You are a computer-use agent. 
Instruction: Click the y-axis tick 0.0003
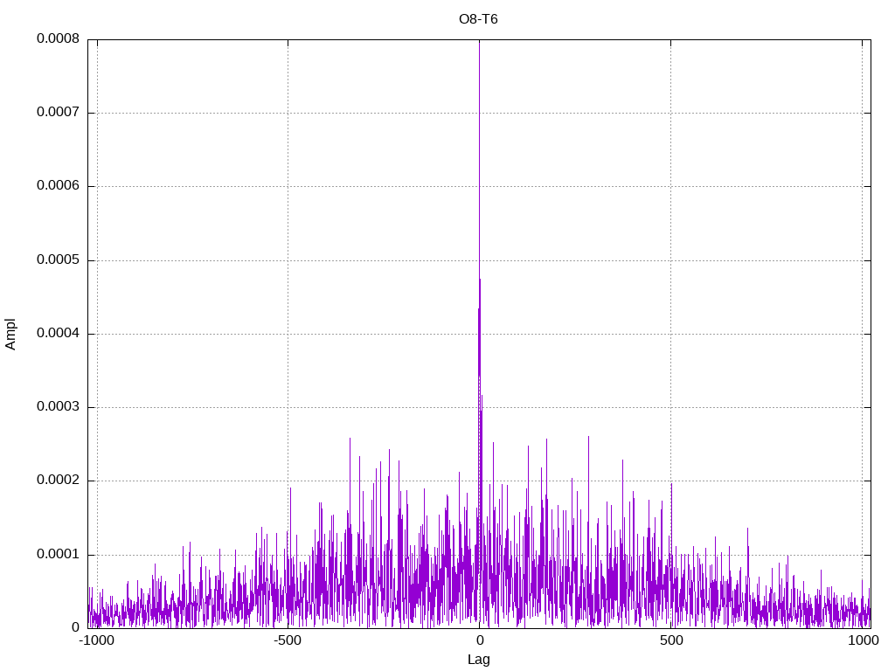[58, 407]
